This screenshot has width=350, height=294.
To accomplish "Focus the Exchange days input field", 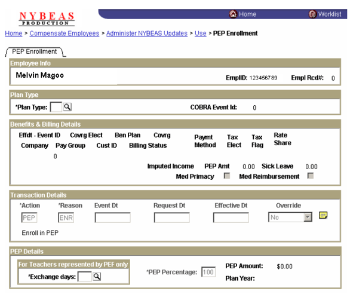I will pos(84,276).
